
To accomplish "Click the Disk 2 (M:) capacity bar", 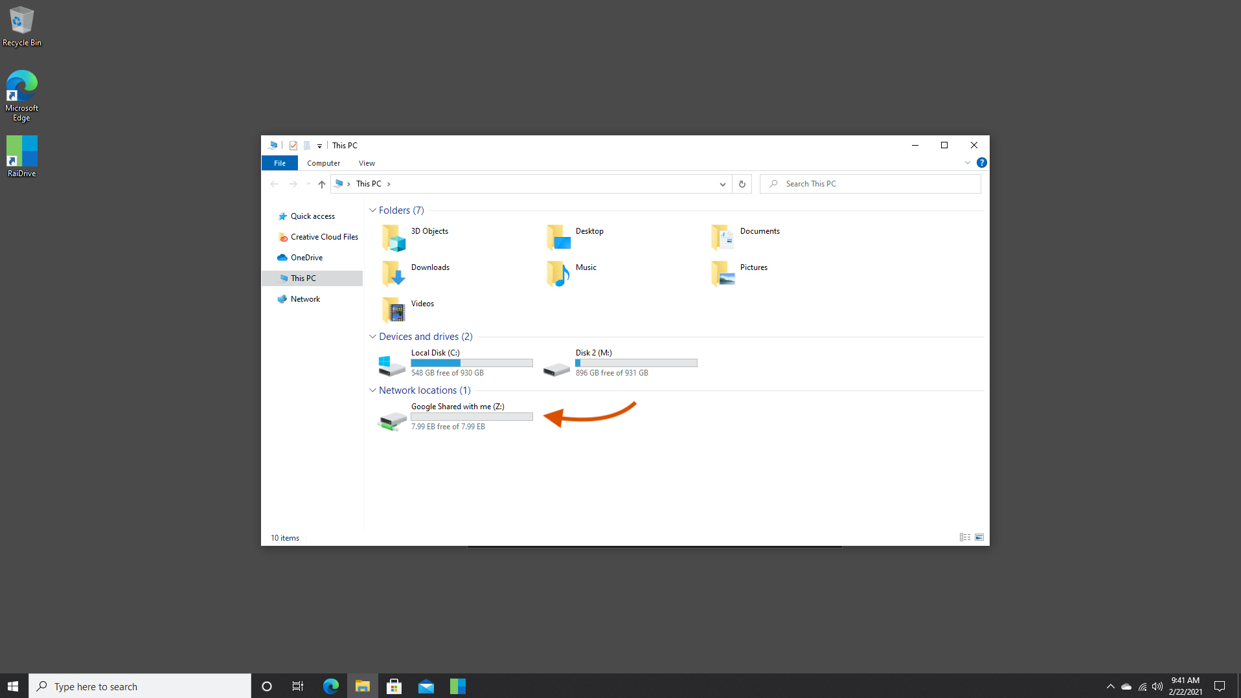I will 635,363.
